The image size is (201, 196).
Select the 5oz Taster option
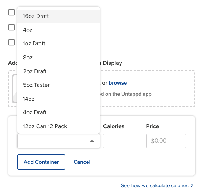tap(58, 85)
